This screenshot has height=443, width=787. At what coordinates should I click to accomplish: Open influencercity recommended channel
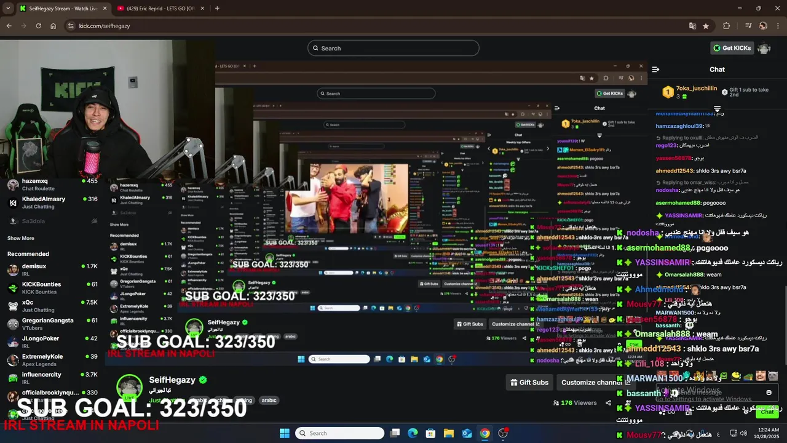52,378
